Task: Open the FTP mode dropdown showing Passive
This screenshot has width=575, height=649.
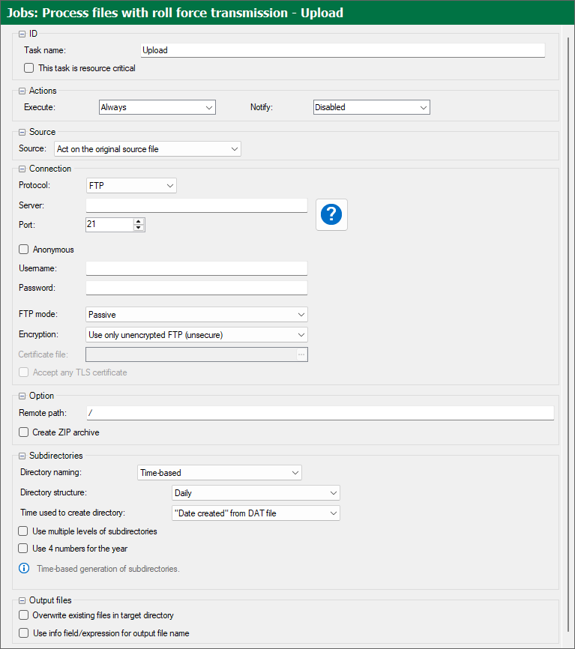Action: pos(196,315)
